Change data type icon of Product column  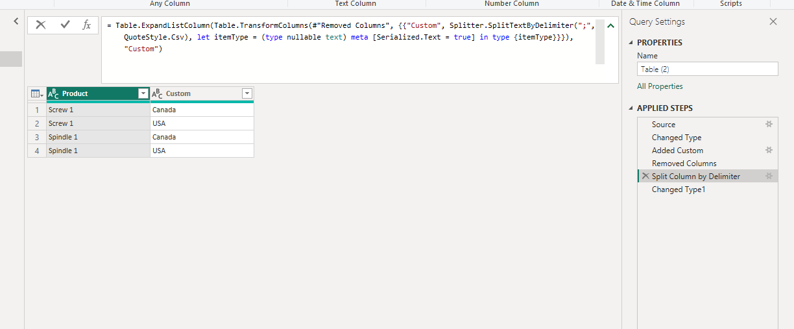click(x=54, y=94)
